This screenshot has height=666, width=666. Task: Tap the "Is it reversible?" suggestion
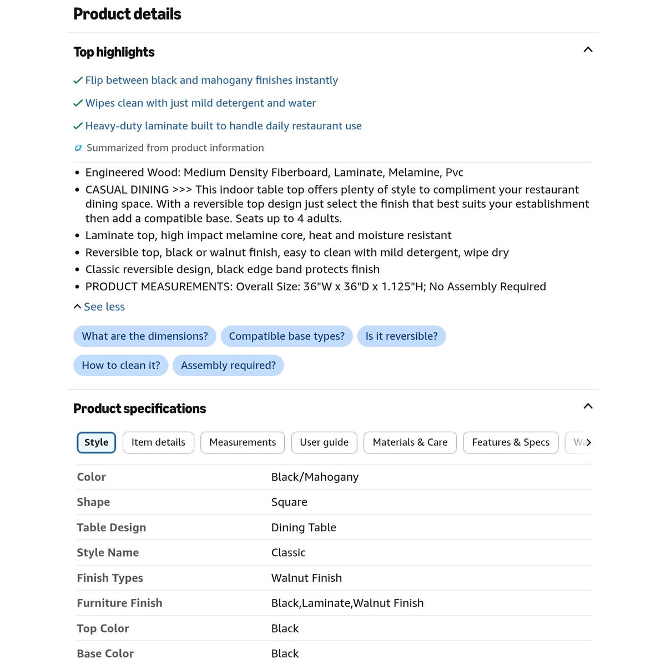(401, 336)
